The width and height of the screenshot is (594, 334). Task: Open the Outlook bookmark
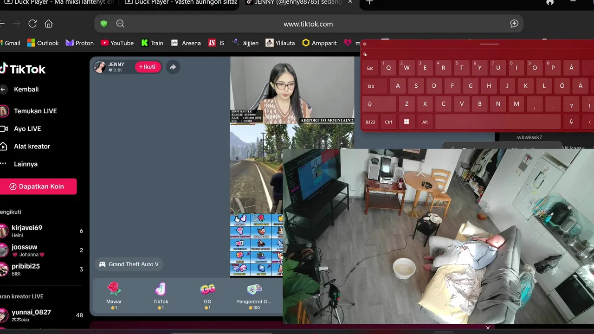point(43,43)
